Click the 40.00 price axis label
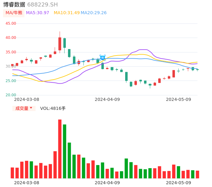Screen dimensions: 212x187 [x=11, y=38]
